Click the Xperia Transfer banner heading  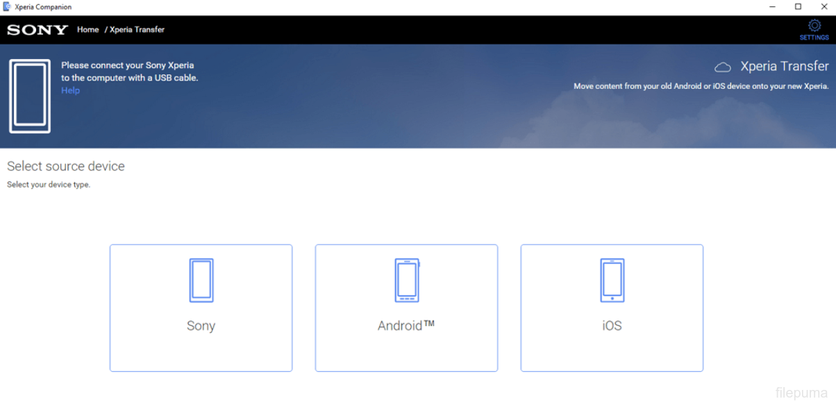[784, 67]
